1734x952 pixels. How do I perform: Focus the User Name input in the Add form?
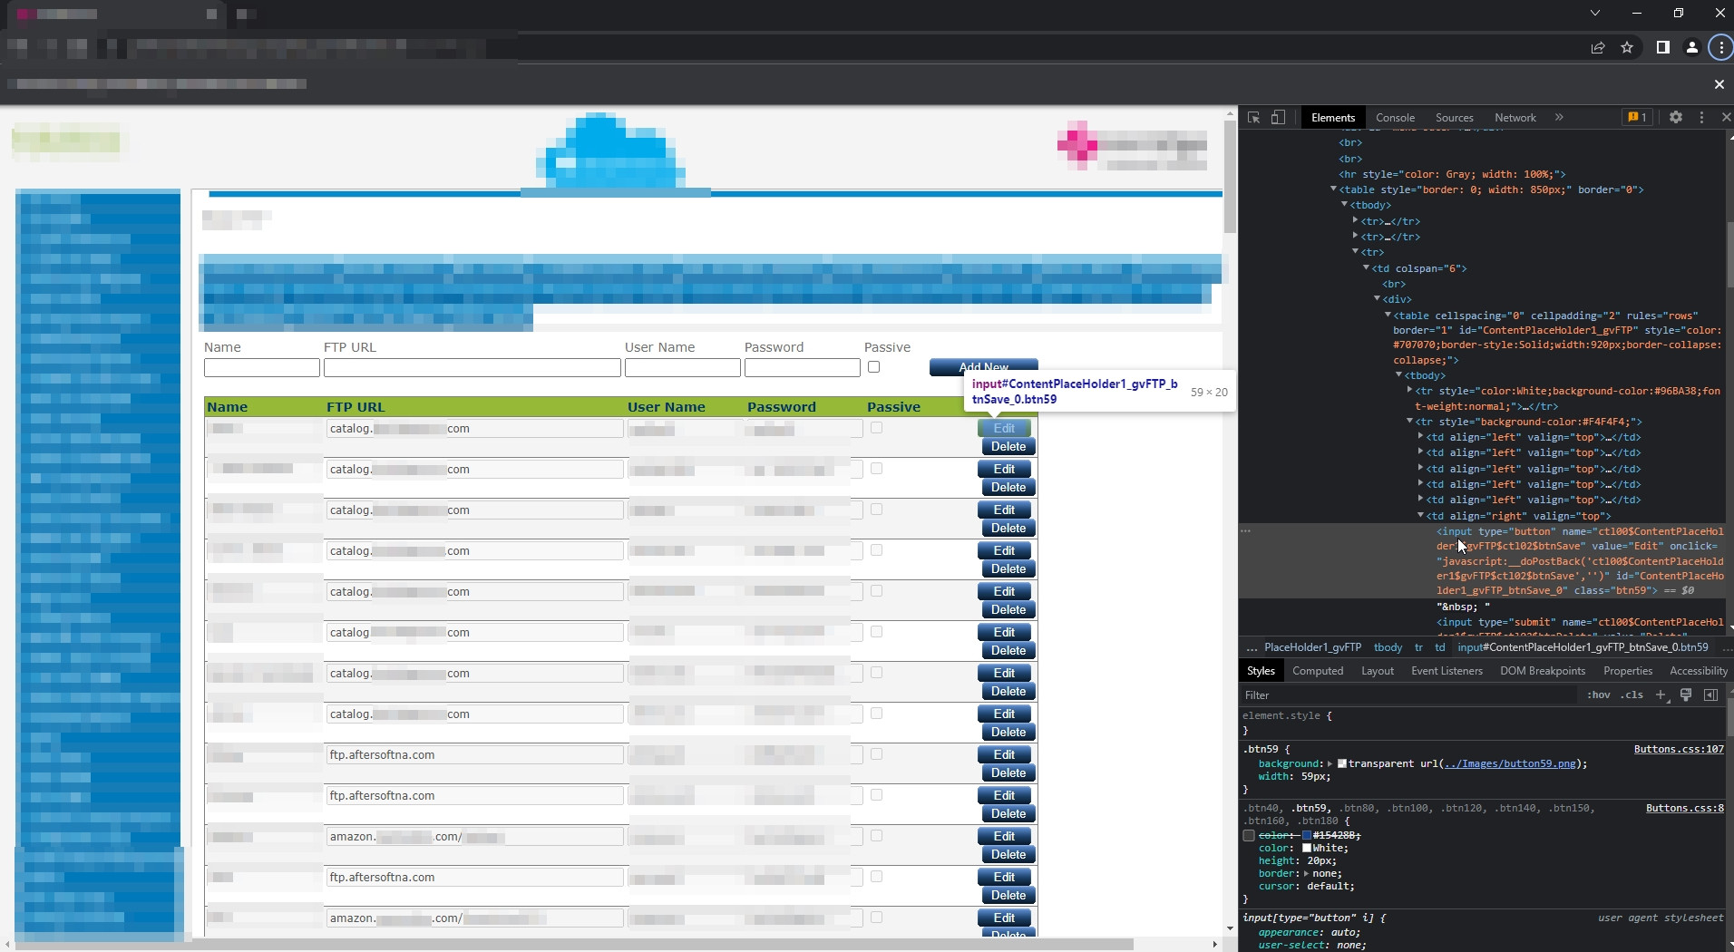point(683,367)
